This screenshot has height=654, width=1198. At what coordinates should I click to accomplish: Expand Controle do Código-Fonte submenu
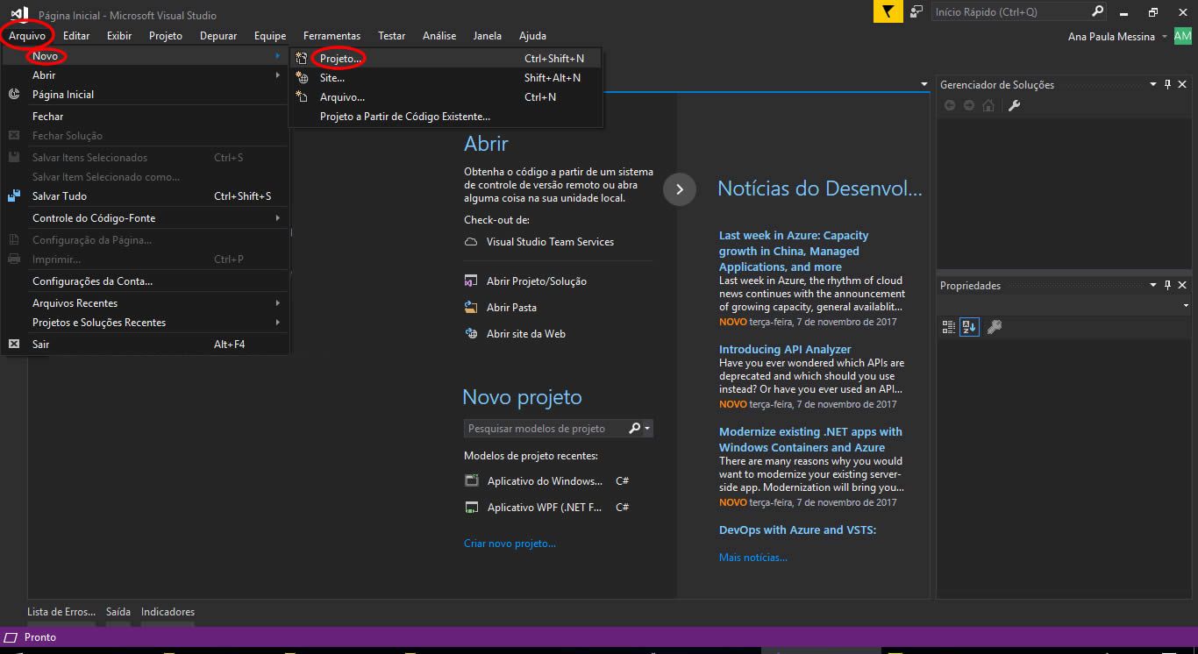point(146,218)
